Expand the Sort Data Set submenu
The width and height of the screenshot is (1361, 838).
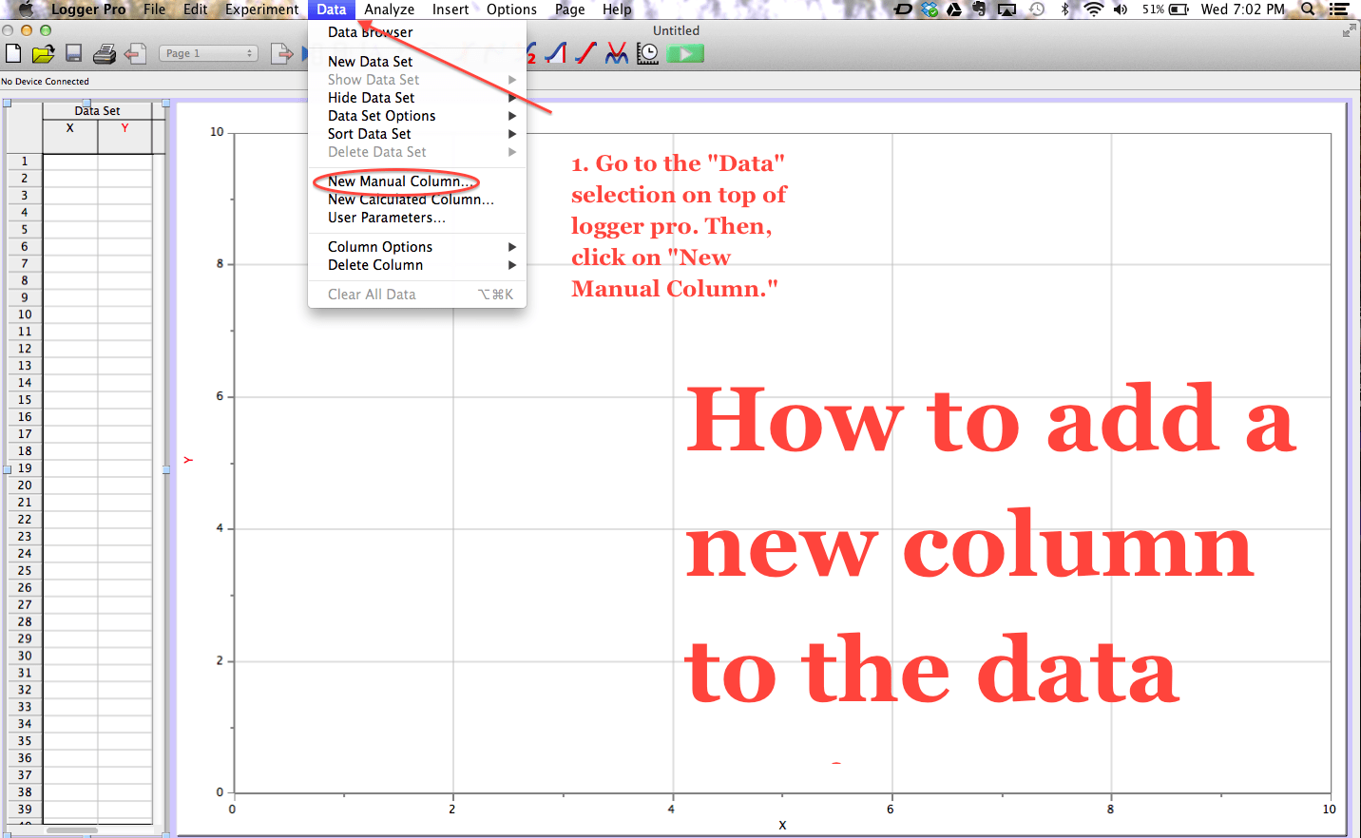pos(417,134)
